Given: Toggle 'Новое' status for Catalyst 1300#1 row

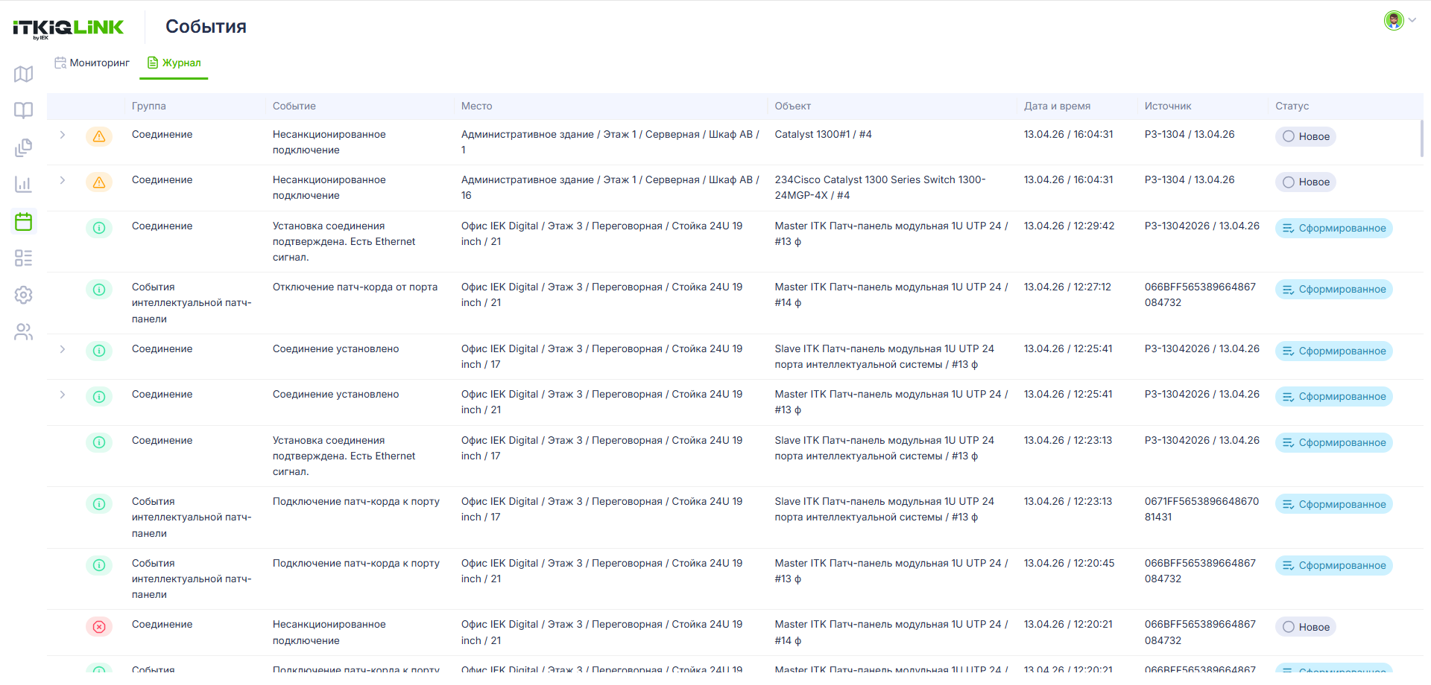Looking at the screenshot, I should pyautogui.click(x=1306, y=136).
